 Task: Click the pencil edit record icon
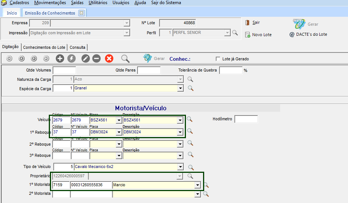click(86, 58)
